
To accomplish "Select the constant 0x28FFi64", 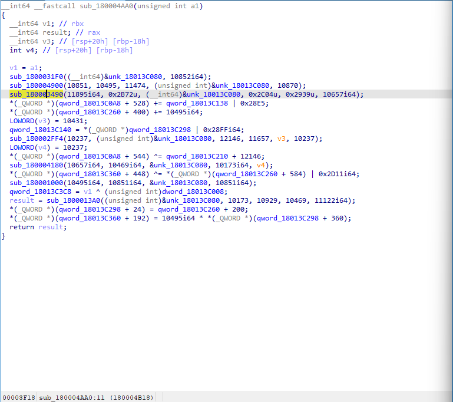I will coord(221,130).
